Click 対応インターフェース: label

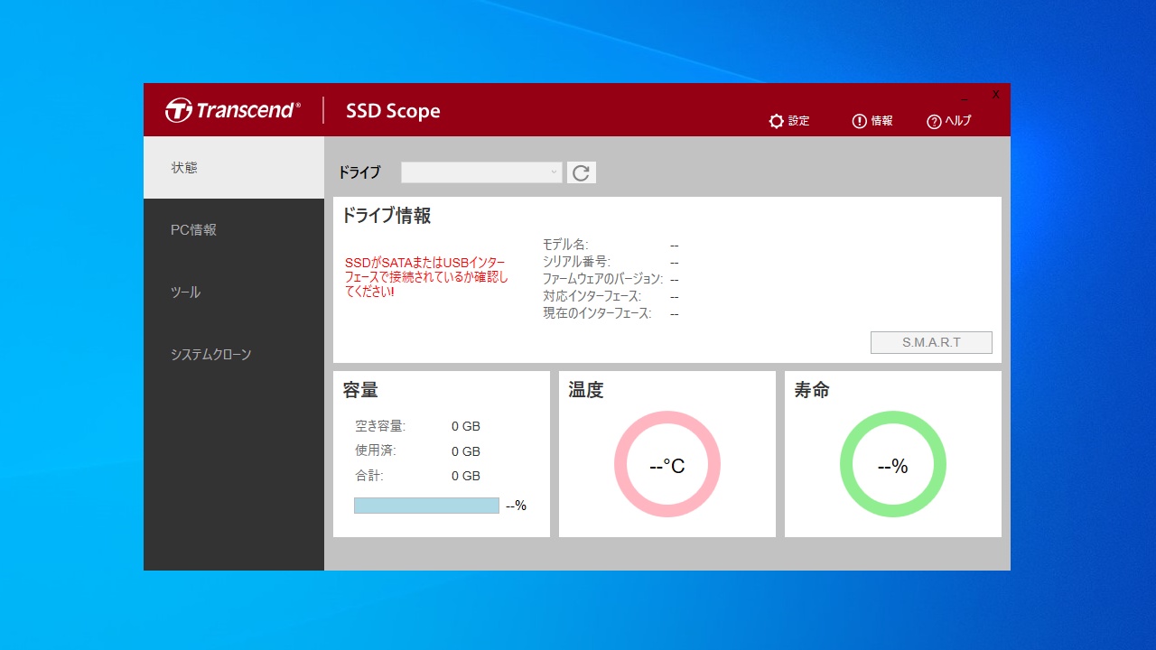(x=592, y=296)
